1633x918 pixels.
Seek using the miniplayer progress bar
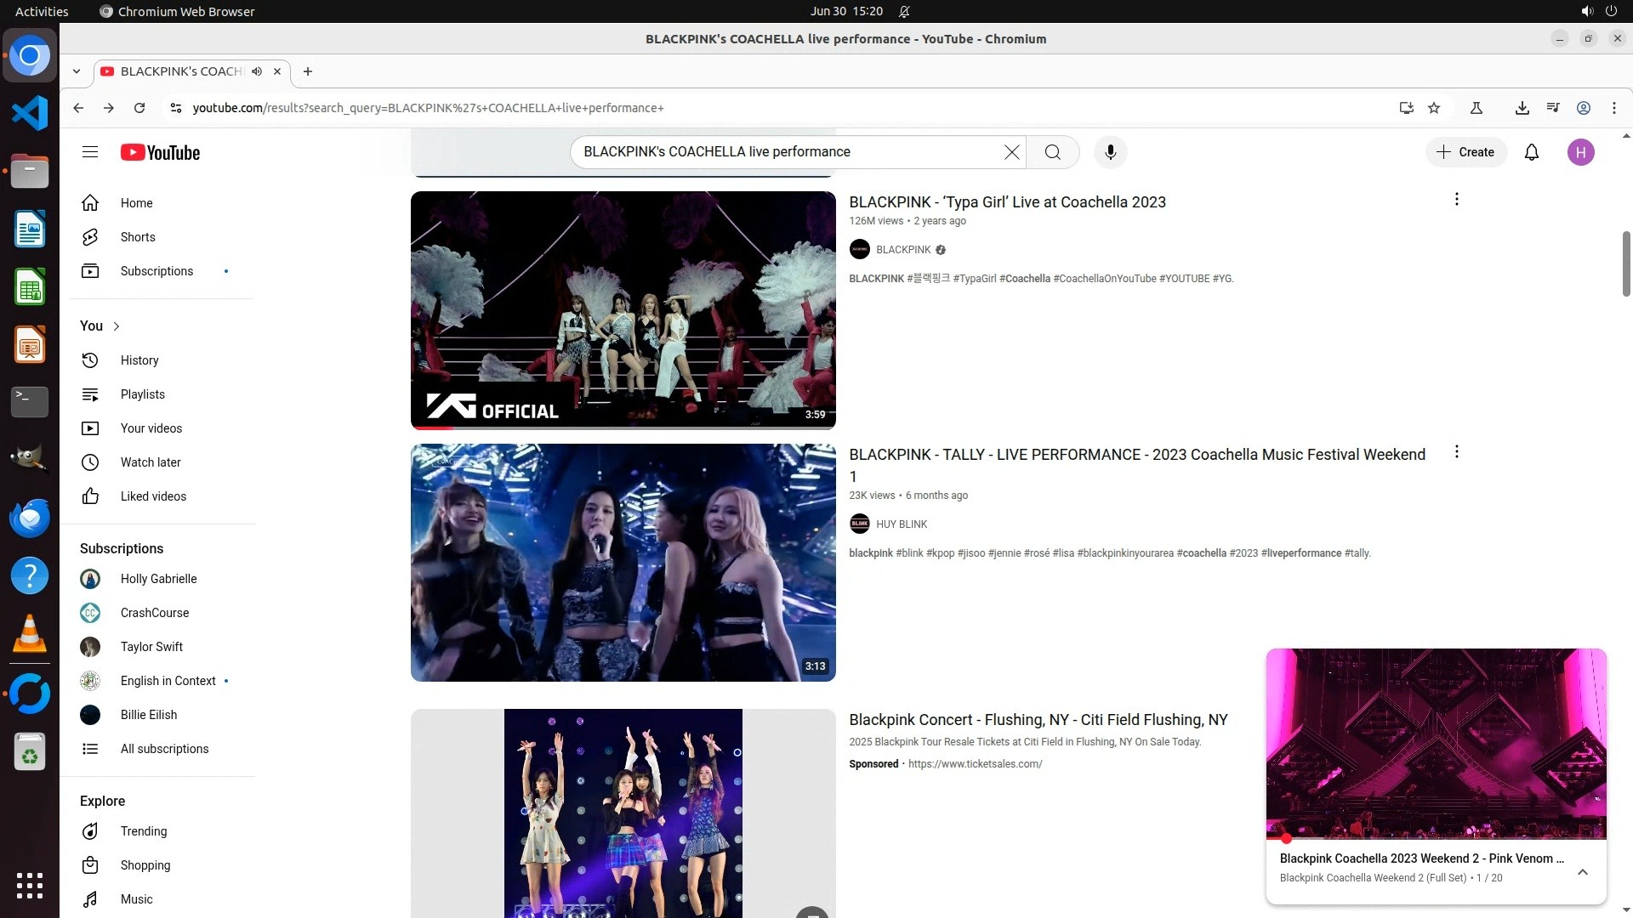1436,838
